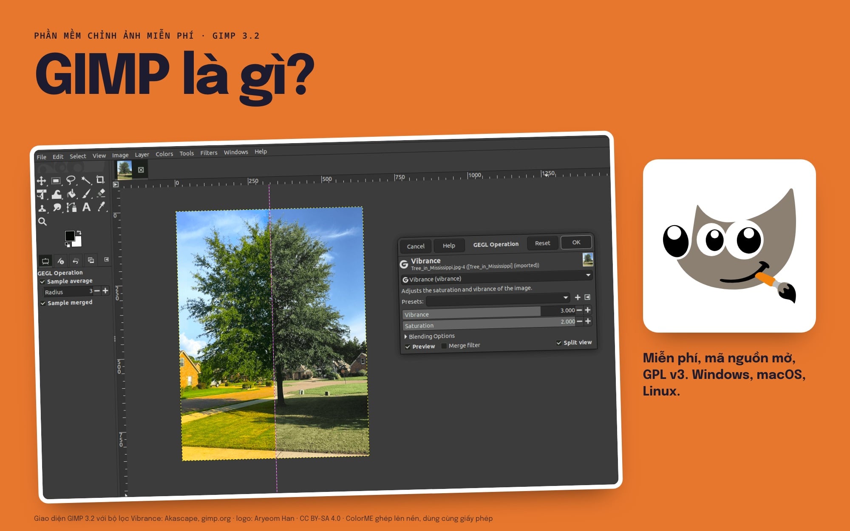Reset colors to default black and white
The width and height of the screenshot is (850, 531).
coord(68,245)
